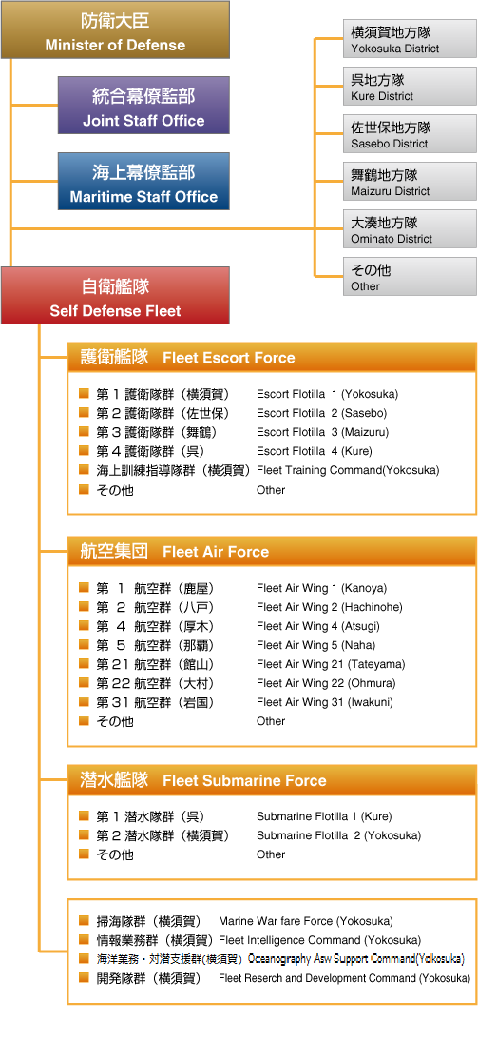
Task: Select the Fleet Submarine Force header
Action: [x=272, y=780]
